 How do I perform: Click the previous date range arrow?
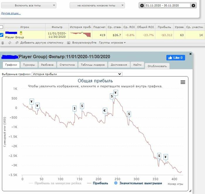click(142, 6)
